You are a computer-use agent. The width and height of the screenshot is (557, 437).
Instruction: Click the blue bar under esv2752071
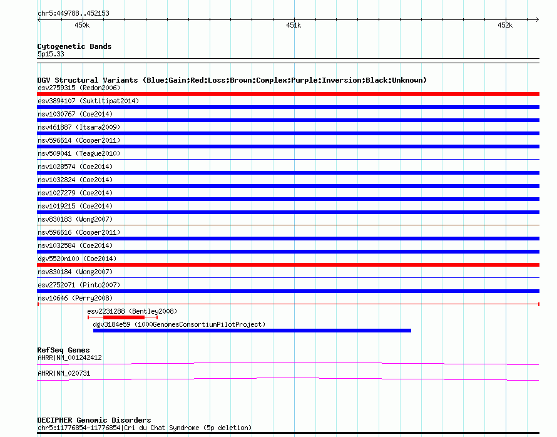288,291
